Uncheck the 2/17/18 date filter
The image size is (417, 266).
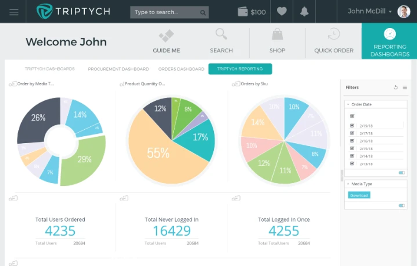[352, 133]
